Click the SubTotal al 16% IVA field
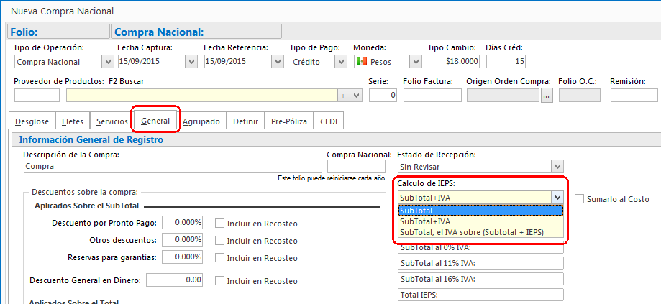This screenshot has height=304, width=661. tap(480, 279)
